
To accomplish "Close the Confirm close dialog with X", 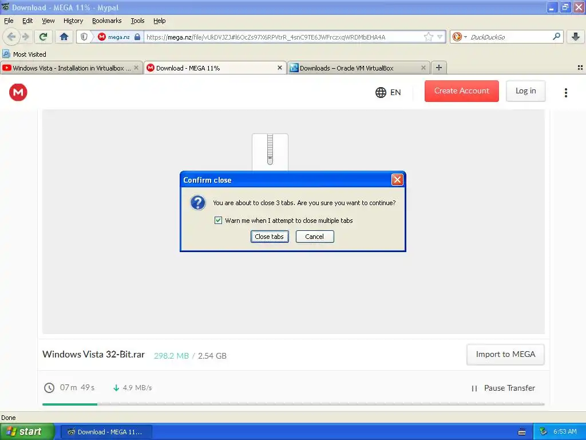I will pos(397,180).
